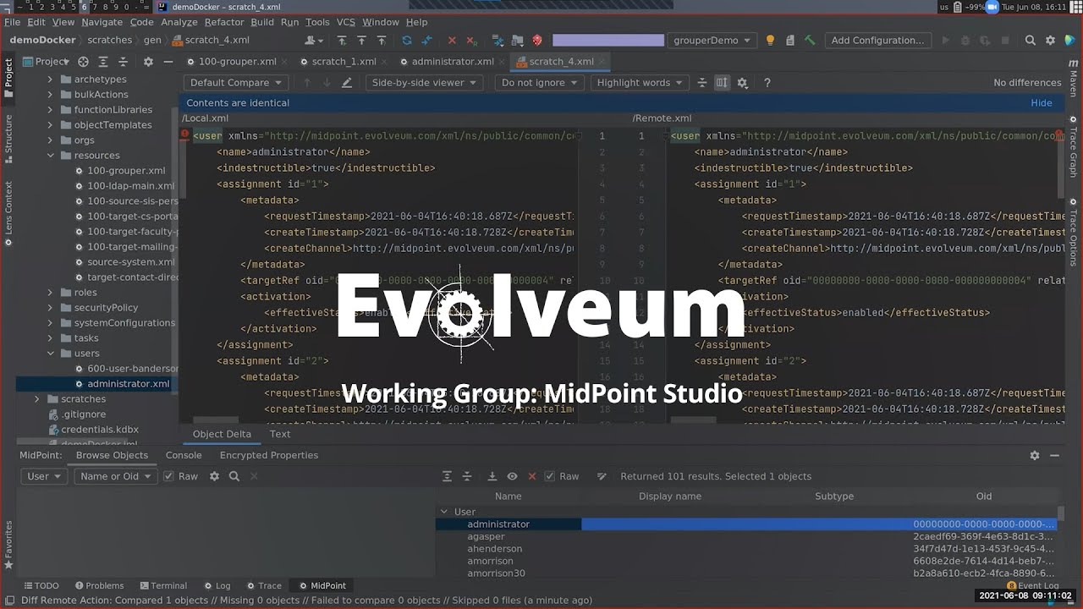Toggle synchronize scrolling button in diff toolbar
The height and width of the screenshot is (609, 1083).
pyautogui.click(x=722, y=82)
